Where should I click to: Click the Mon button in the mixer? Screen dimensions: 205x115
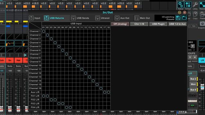pyautogui.click(x=193, y=84)
